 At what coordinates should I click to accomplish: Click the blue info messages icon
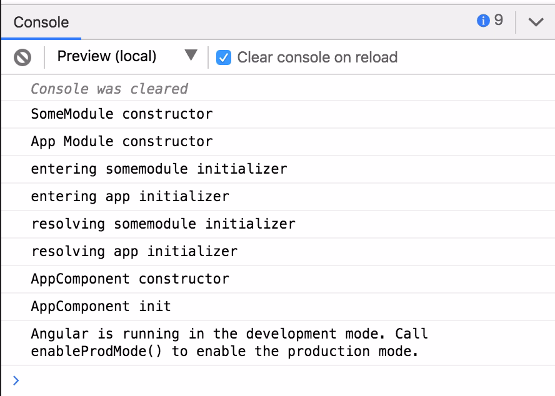pos(482,21)
